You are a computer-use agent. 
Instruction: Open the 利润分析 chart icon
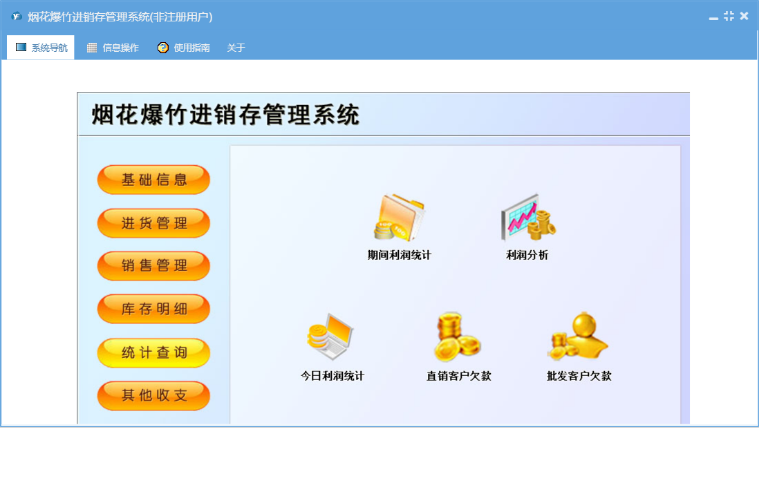[527, 217]
